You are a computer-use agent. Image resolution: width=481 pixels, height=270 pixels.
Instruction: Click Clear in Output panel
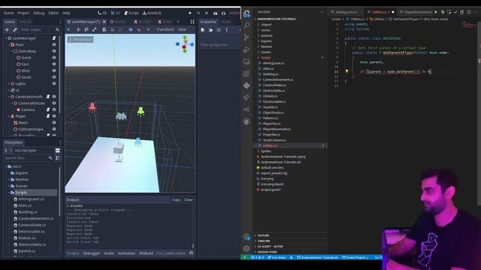pos(189,200)
